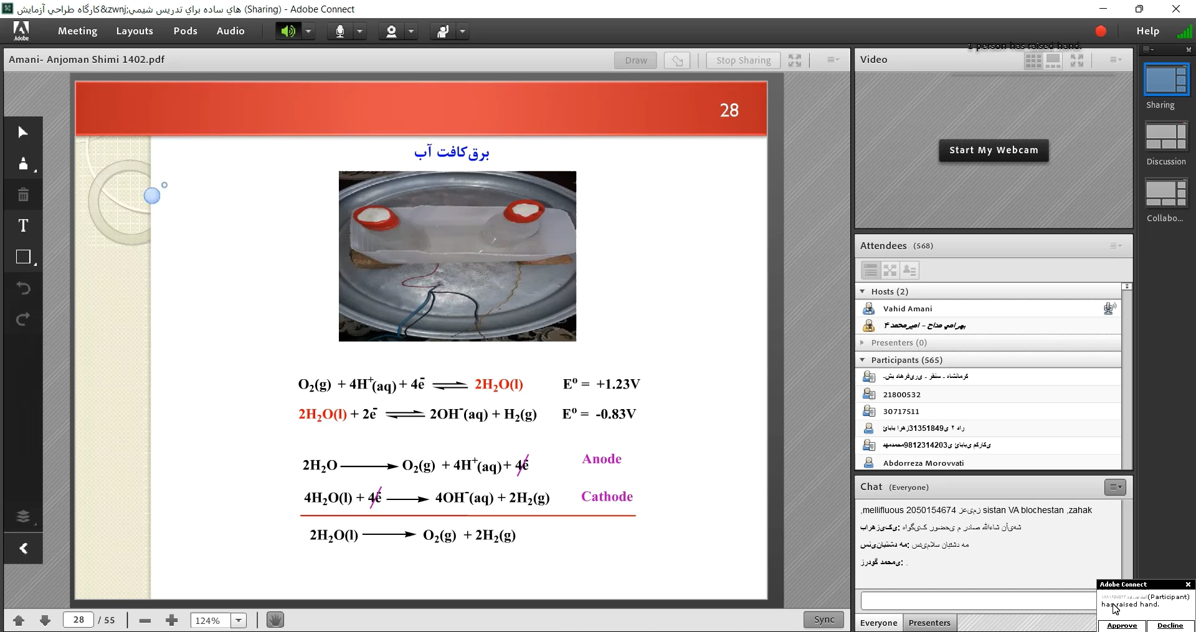Click the Stop Sharing button
The height and width of the screenshot is (632, 1196).
point(743,60)
